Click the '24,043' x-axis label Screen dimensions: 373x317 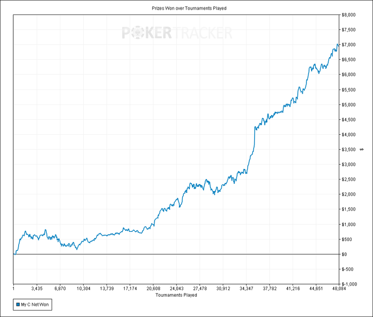(x=177, y=289)
